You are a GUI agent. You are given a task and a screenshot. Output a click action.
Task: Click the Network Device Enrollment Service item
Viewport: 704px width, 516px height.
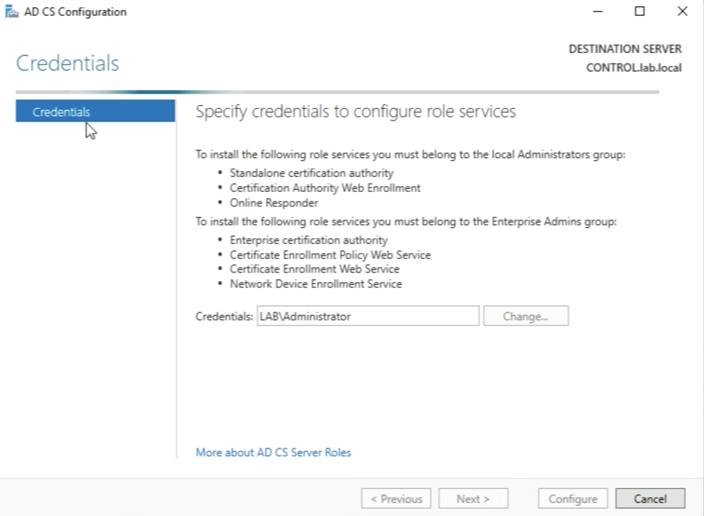click(316, 284)
